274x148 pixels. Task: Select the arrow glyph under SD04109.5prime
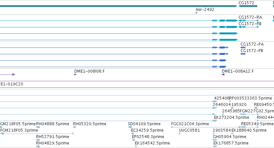(130, 127)
